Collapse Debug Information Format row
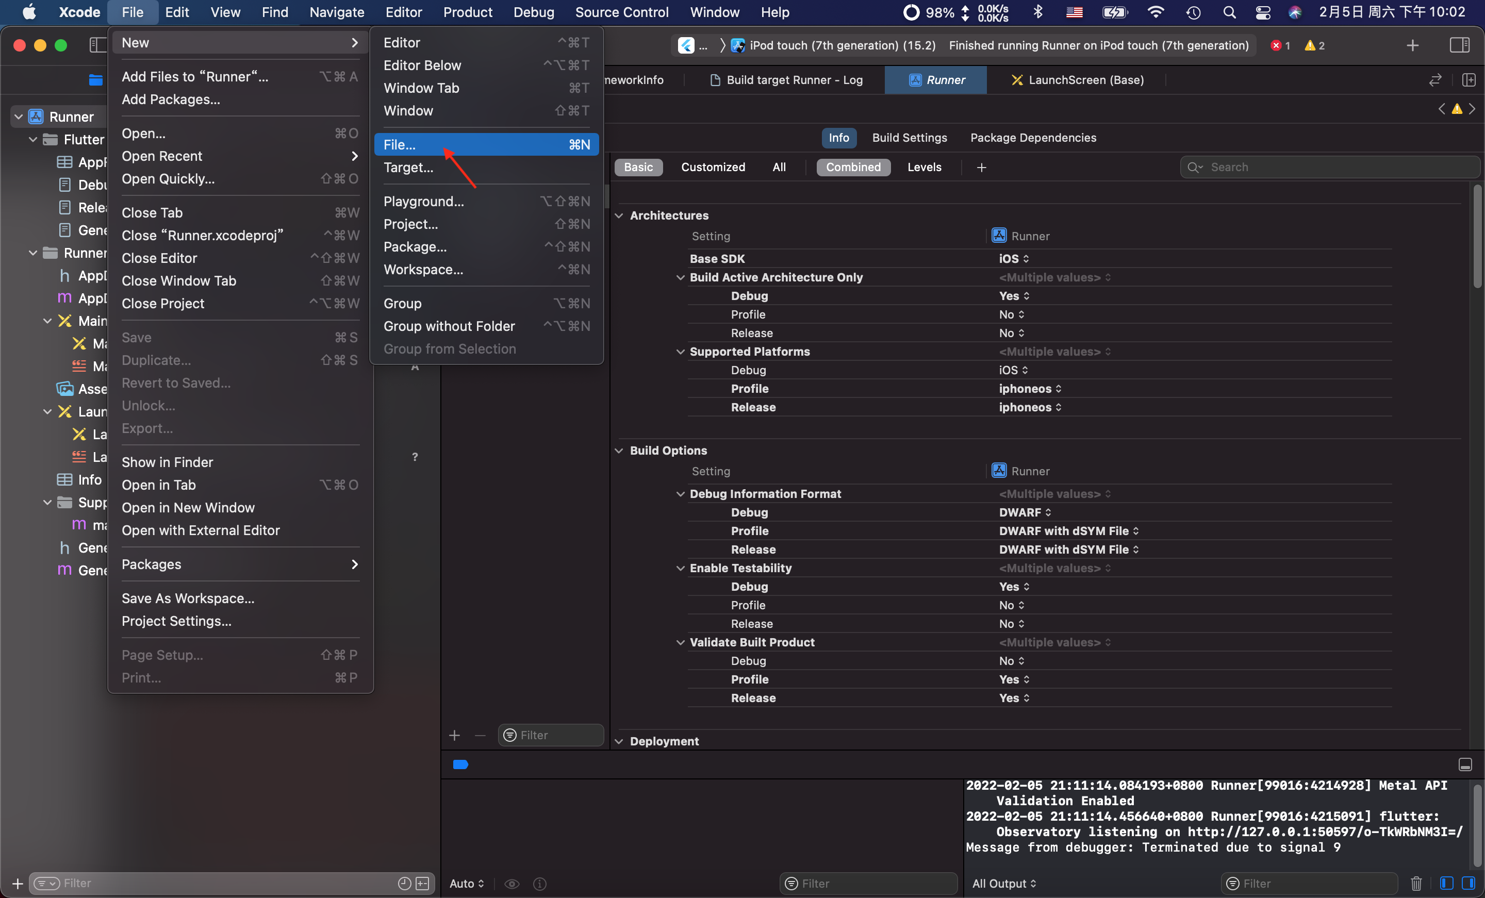 (681, 494)
